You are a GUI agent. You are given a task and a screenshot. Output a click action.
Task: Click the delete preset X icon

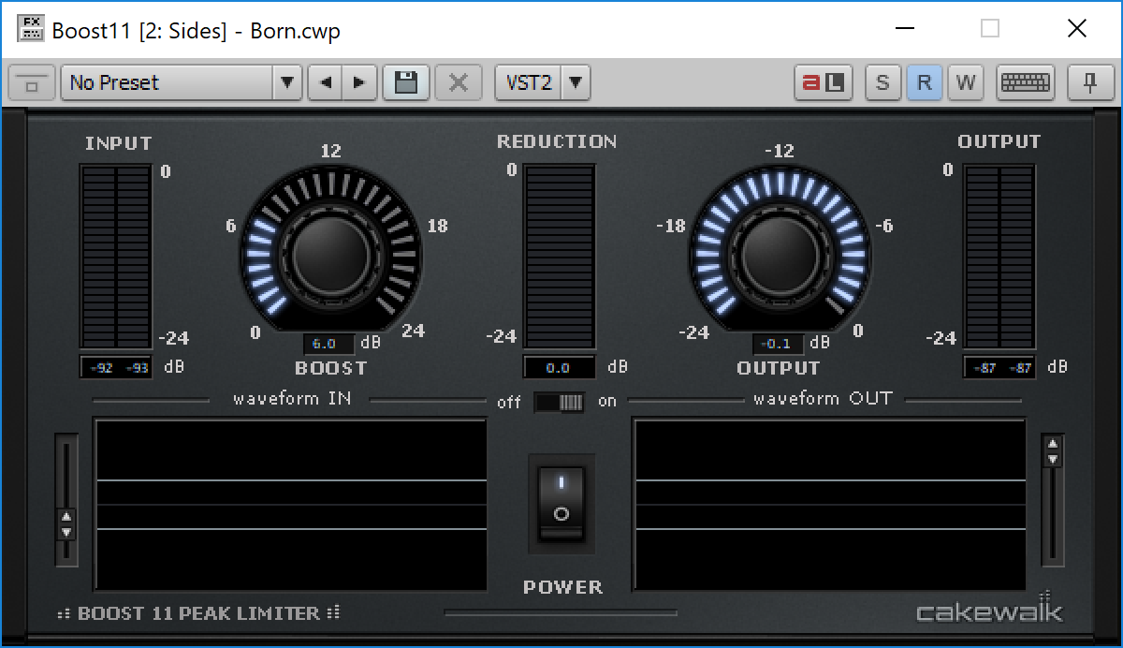pyautogui.click(x=458, y=82)
